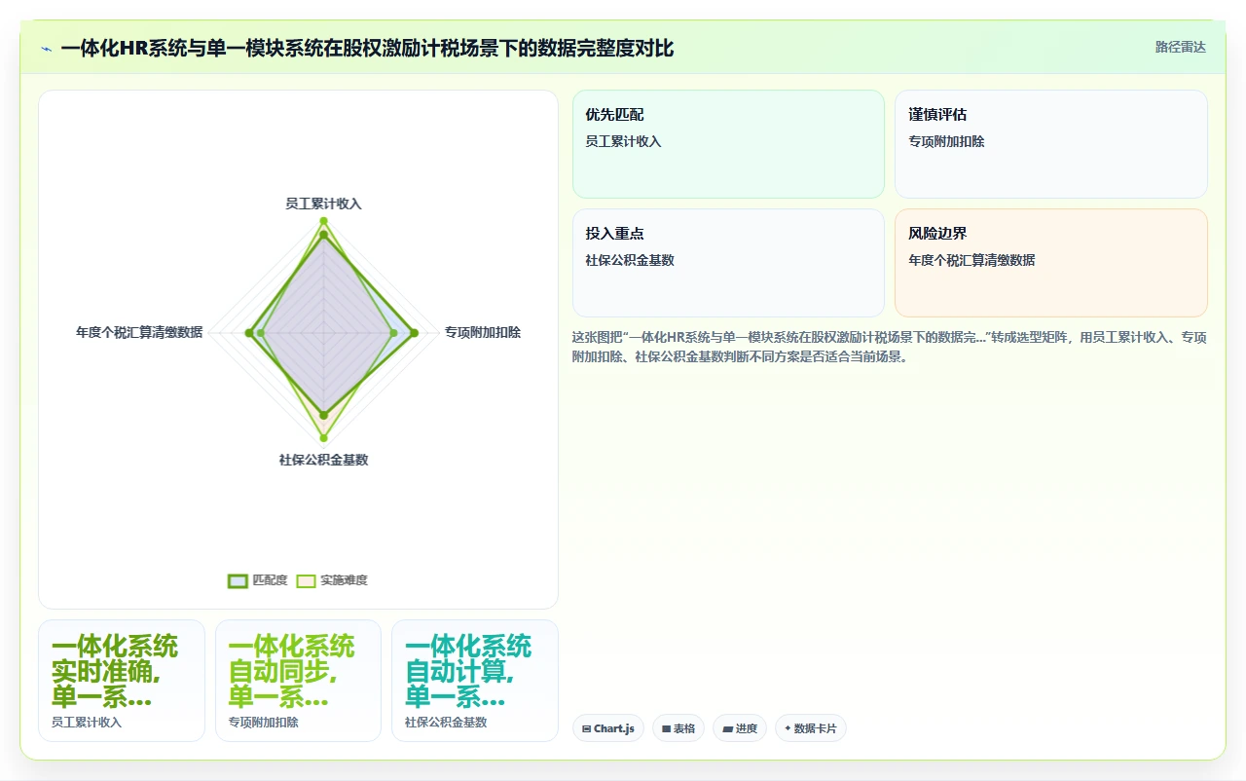
Task: Open the 一体化系统自动同步 data card
Action: click(x=298, y=681)
